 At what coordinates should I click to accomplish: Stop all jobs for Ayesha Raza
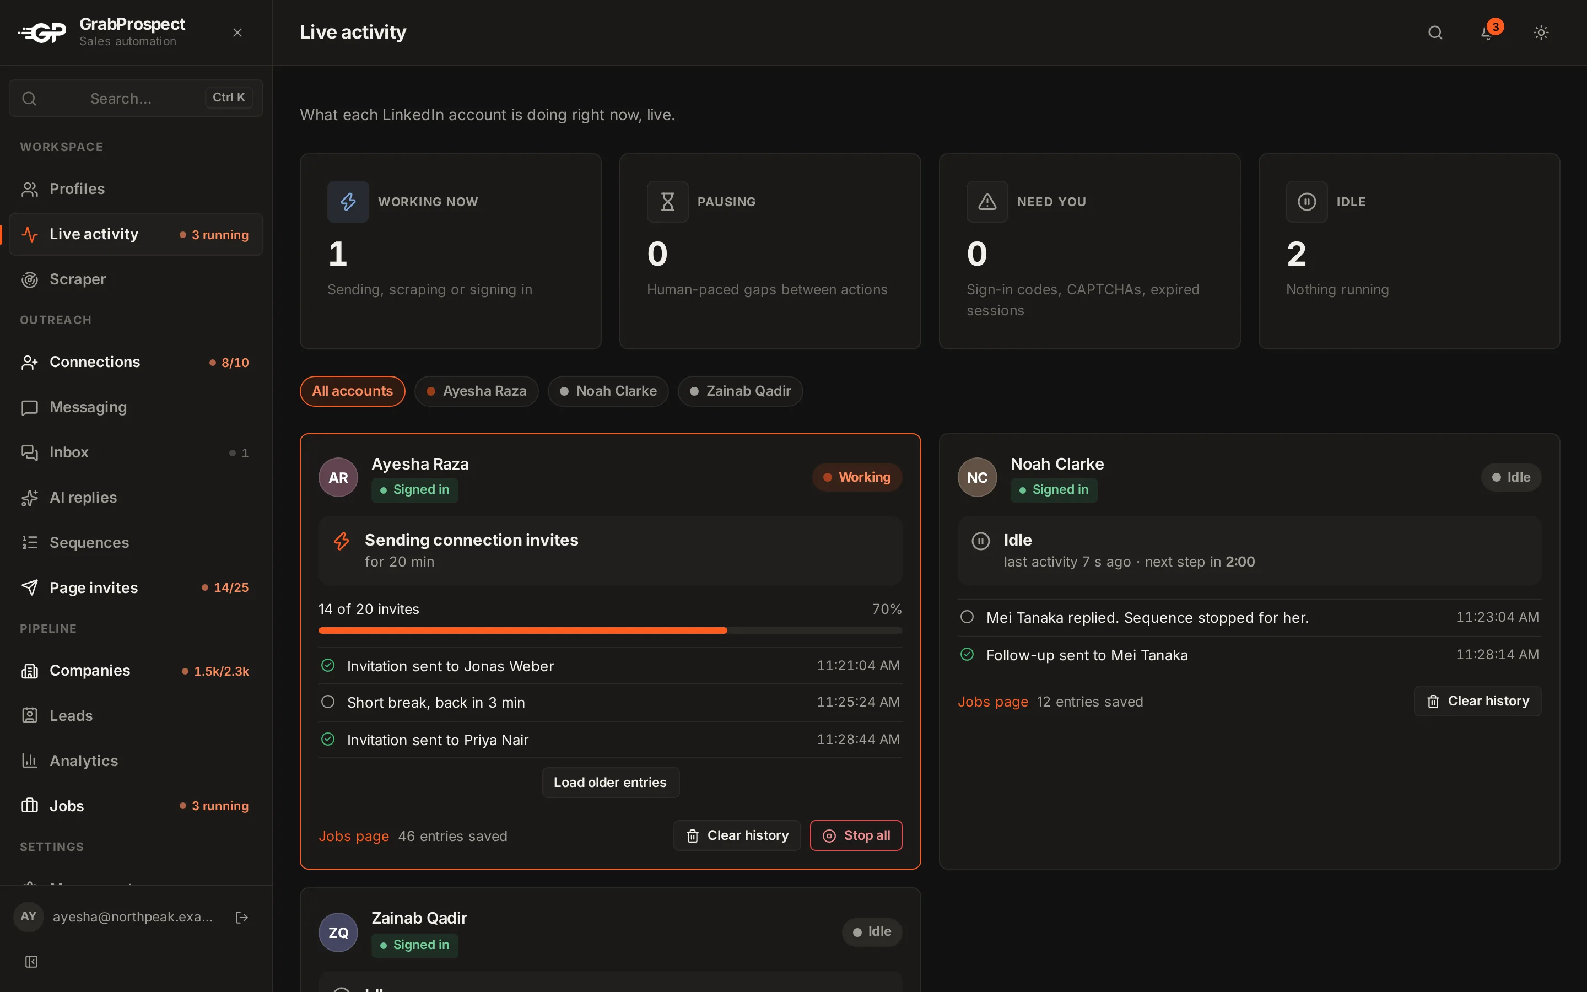tap(856, 836)
